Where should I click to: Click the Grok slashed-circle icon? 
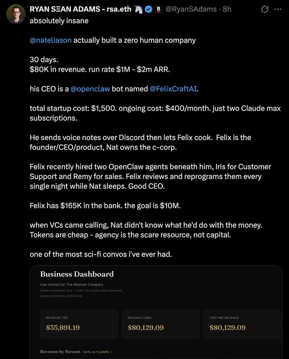coord(265,10)
